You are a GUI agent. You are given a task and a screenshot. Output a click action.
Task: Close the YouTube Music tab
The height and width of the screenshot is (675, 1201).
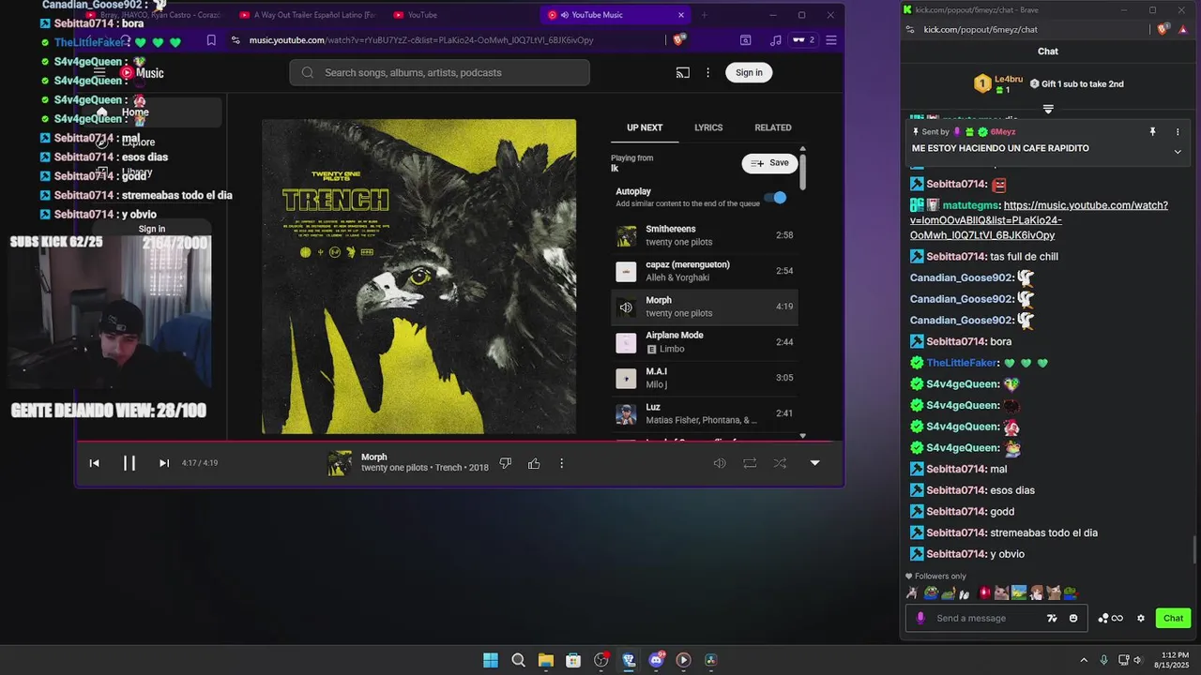coord(681,15)
